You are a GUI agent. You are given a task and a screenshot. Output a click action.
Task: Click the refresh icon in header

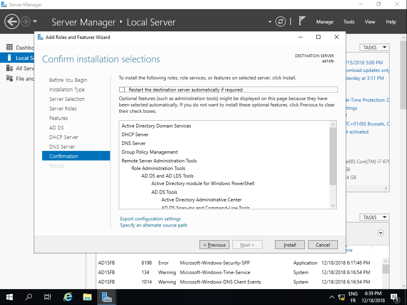pos(281,21)
